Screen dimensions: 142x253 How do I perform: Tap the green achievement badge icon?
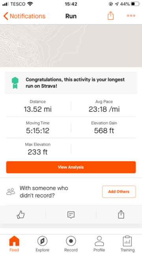tap(15, 83)
